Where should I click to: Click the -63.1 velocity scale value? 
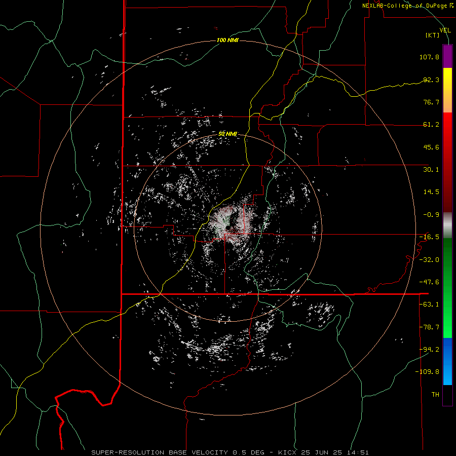click(x=429, y=305)
